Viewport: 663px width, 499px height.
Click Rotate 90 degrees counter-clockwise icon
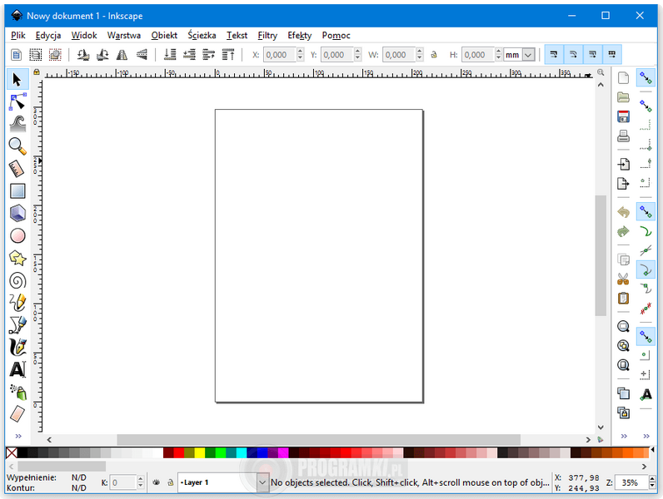(83, 54)
